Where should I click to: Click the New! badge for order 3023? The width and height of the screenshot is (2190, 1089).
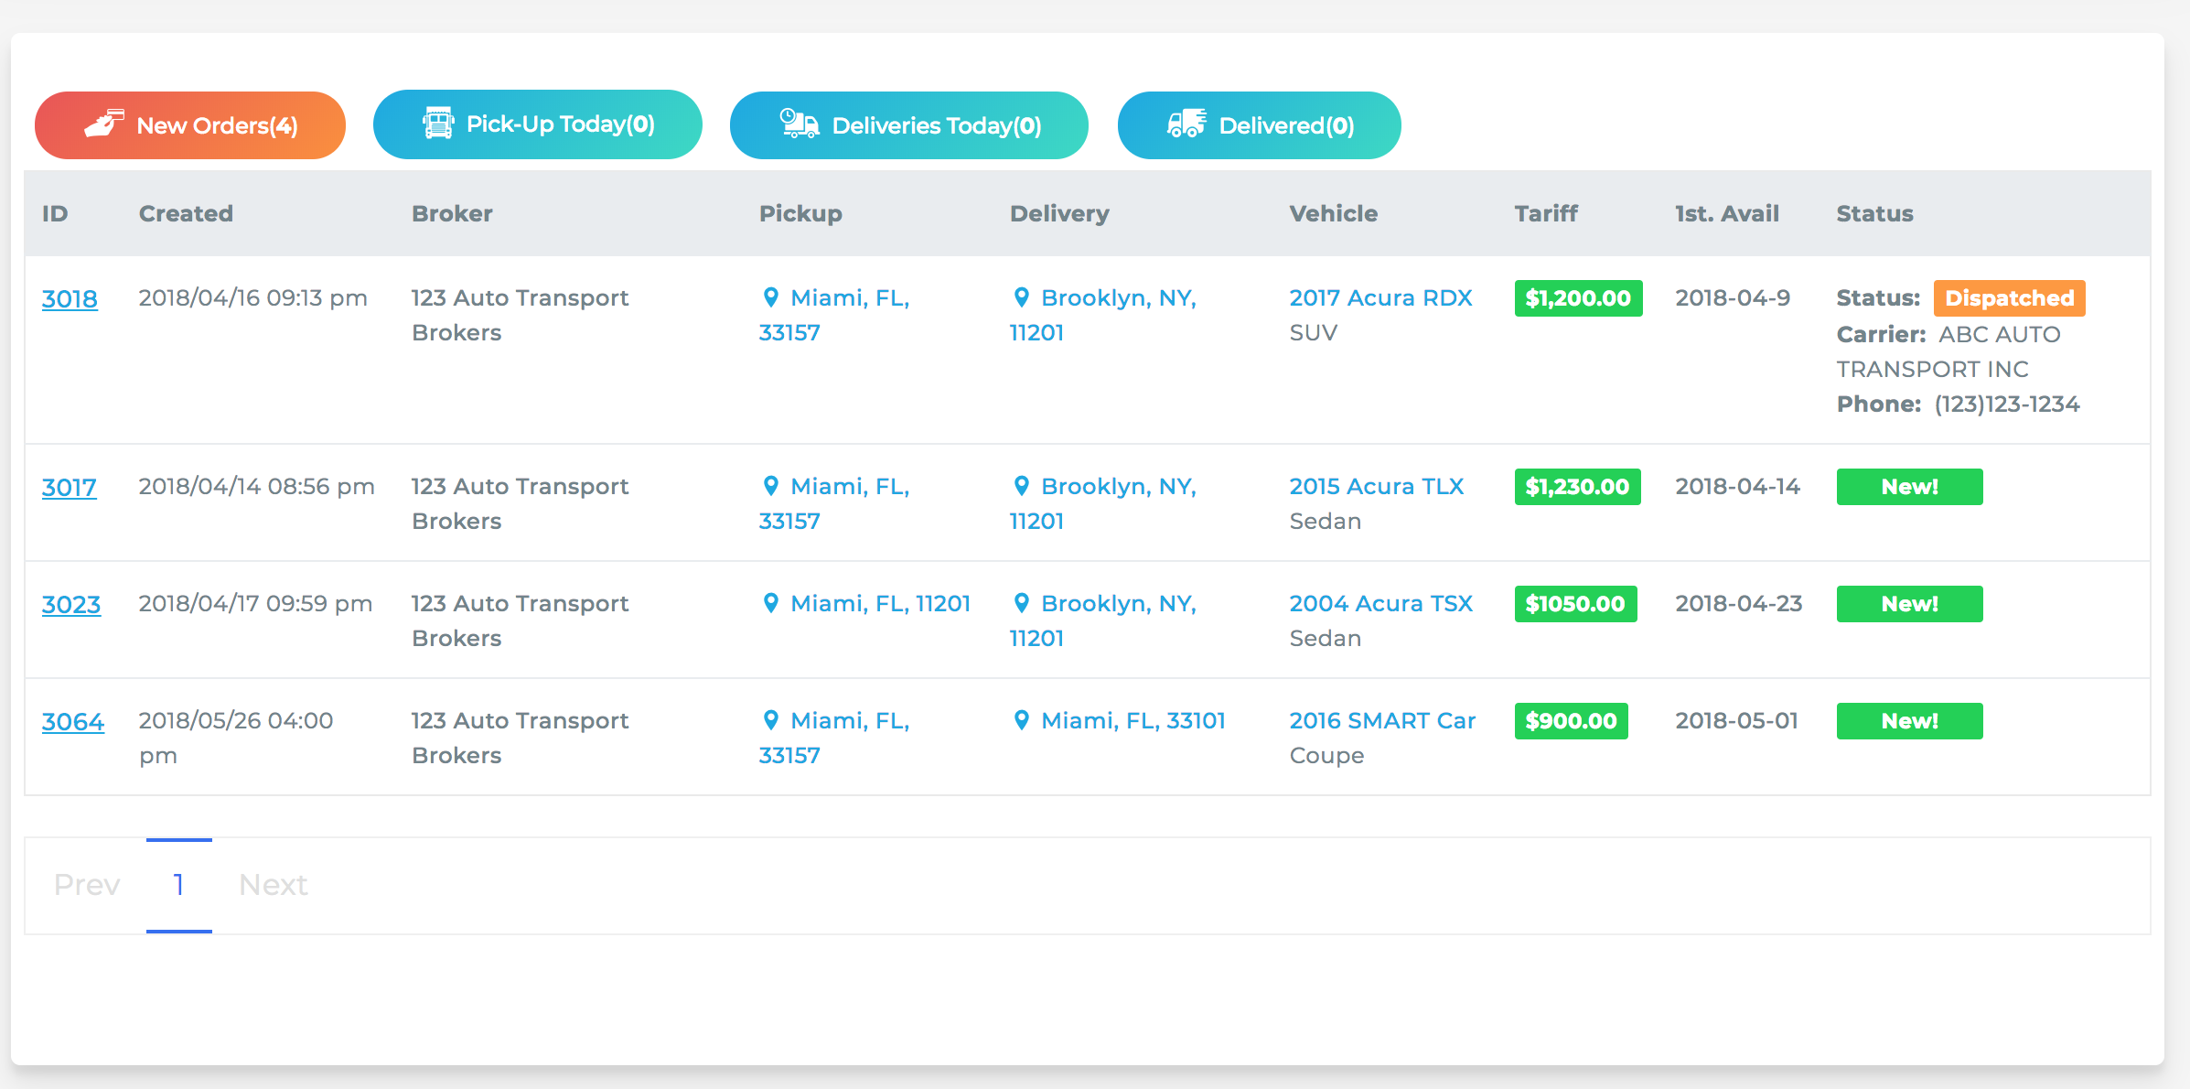coord(1909,604)
